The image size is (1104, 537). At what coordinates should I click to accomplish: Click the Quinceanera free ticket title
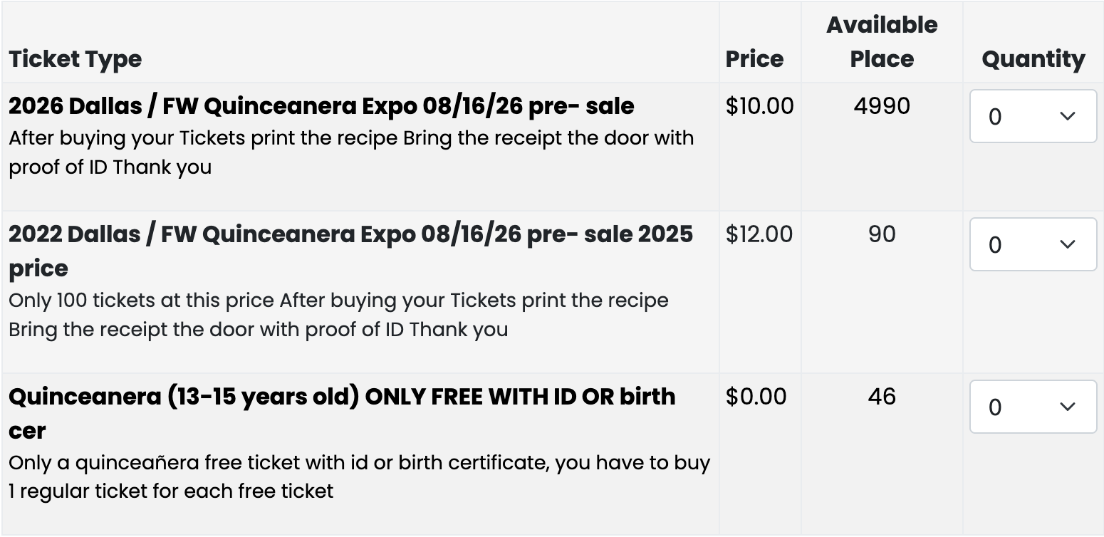(342, 413)
